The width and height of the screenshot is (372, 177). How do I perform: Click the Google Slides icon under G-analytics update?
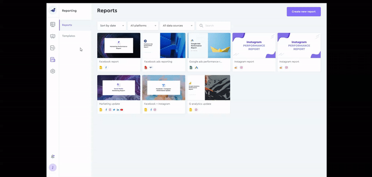click(x=191, y=110)
